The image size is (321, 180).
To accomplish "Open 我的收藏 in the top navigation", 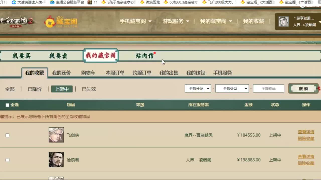I will coord(253,21).
